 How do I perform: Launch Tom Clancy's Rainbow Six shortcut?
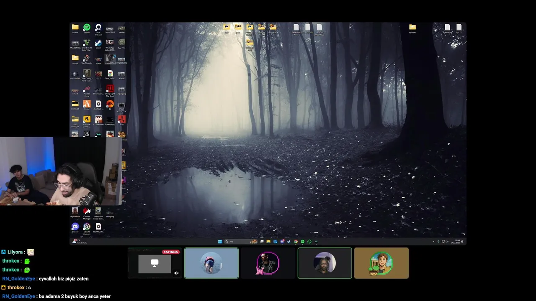click(87, 76)
